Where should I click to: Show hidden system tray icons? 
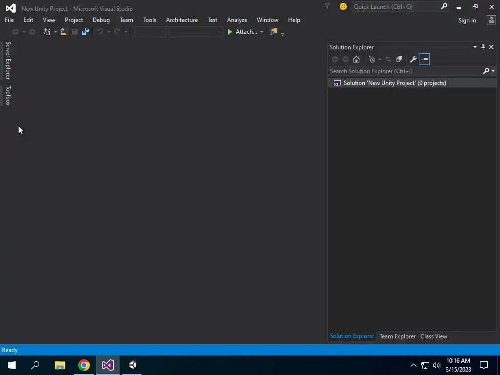(x=413, y=365)
